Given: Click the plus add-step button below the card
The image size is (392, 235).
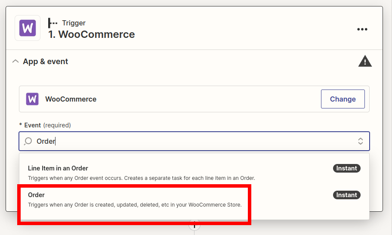Looking at the screenshot, I should 194,225.
